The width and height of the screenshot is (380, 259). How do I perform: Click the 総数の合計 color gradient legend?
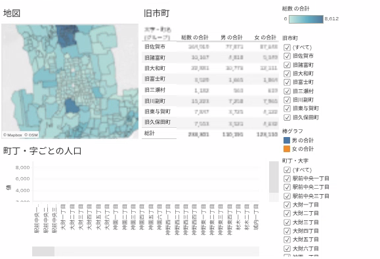click(306, 19)
